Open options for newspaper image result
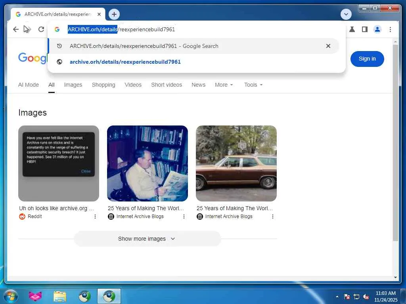Screen dimensions: 406x304 pos(184,217)
